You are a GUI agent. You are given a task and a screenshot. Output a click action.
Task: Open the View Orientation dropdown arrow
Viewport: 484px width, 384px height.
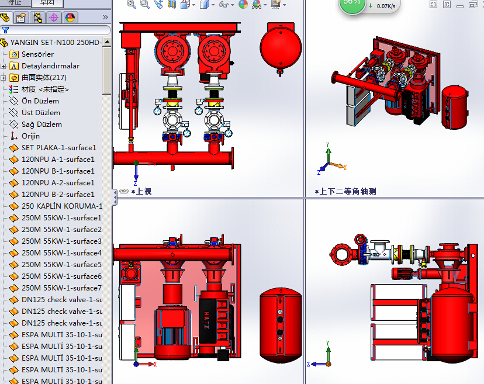(x=194, y=5)
